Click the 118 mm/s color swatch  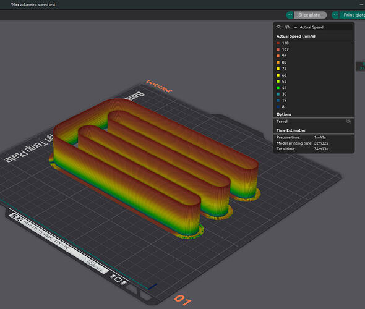click(278, 43)
